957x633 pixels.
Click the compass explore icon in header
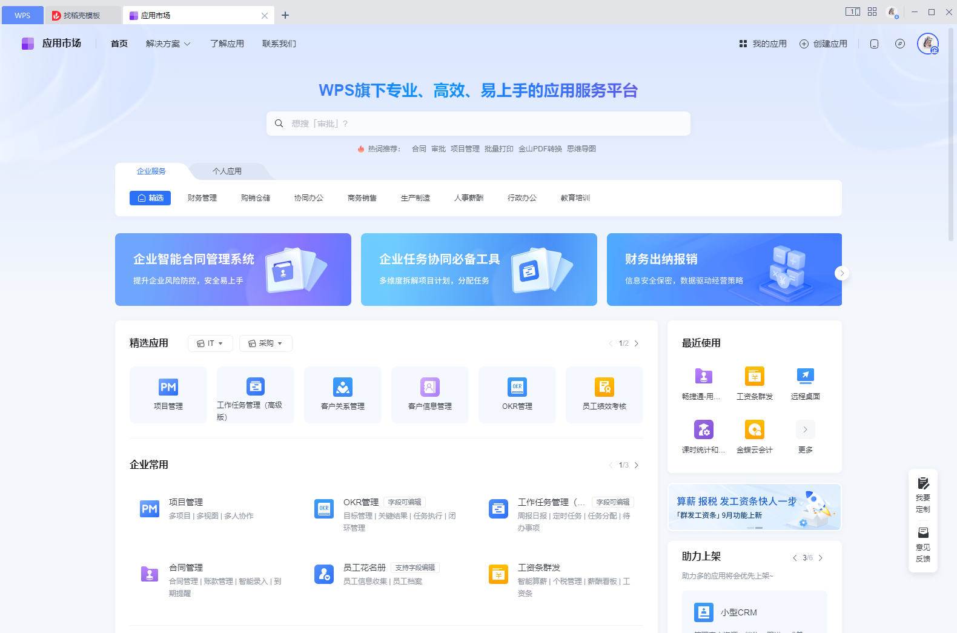(900, 44)
